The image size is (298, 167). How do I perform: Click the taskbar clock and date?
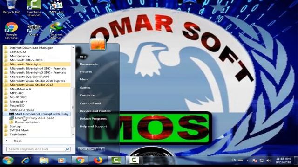click(283, 161)
